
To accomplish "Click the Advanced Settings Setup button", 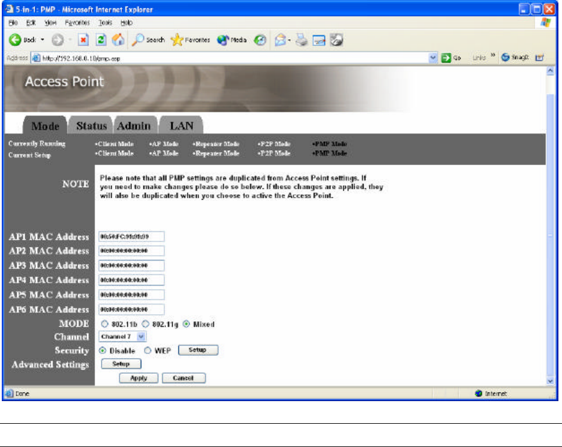I will [x=121, y=364].
